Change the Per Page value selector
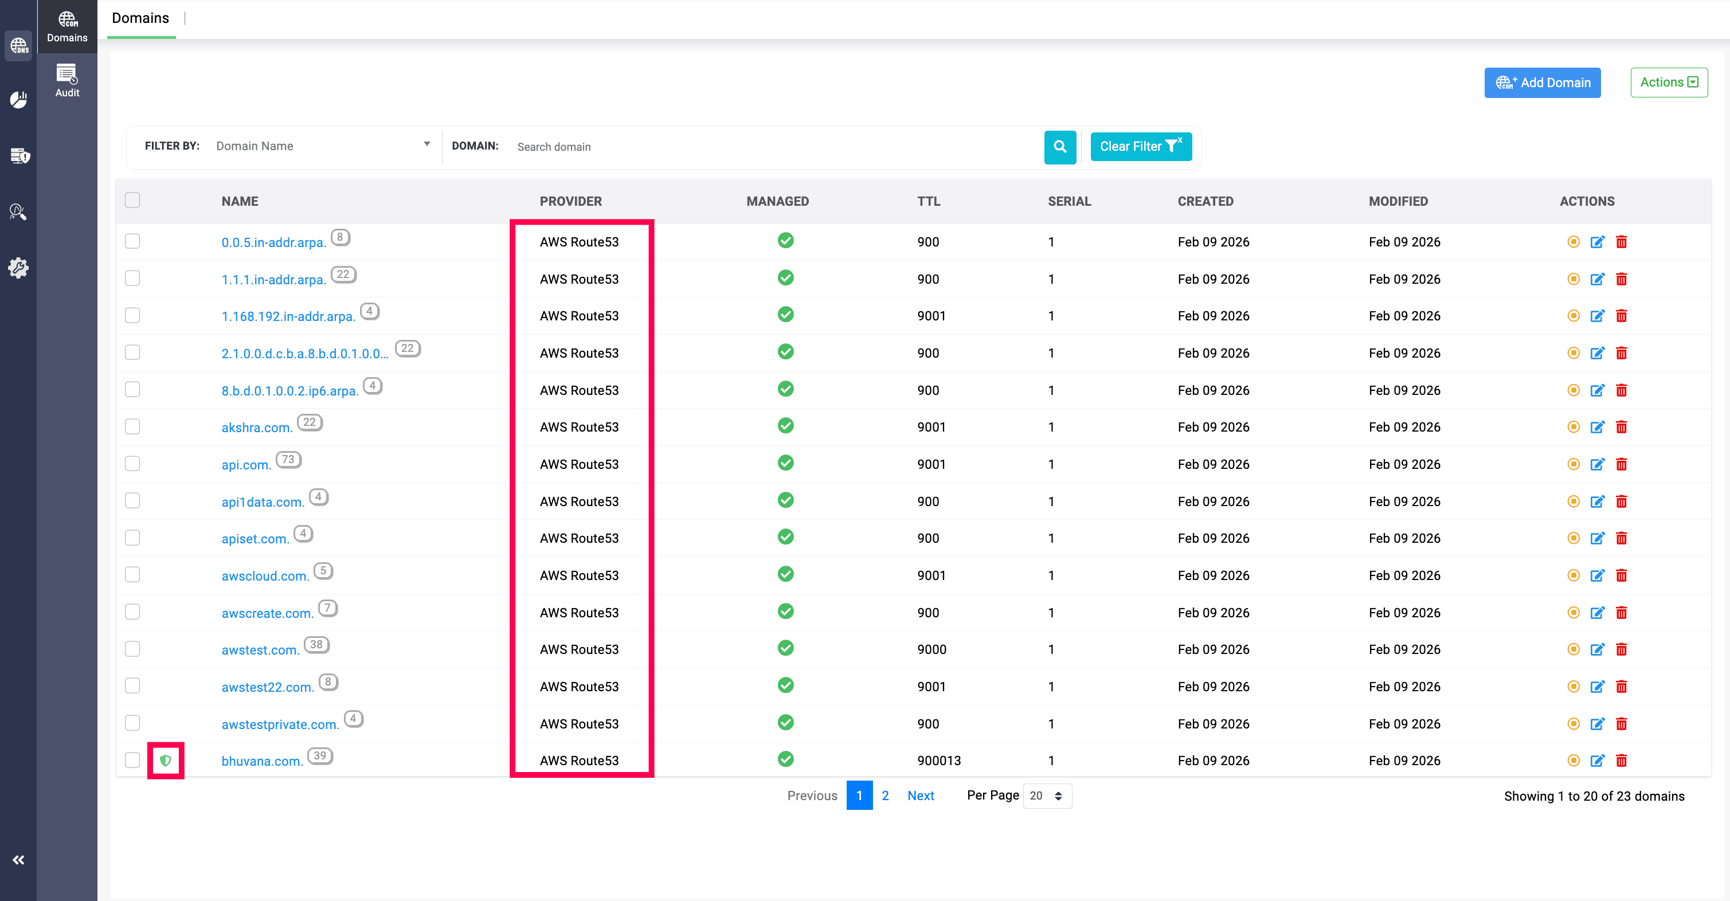Screen dimensions: 1730x901 (1046, 796)
